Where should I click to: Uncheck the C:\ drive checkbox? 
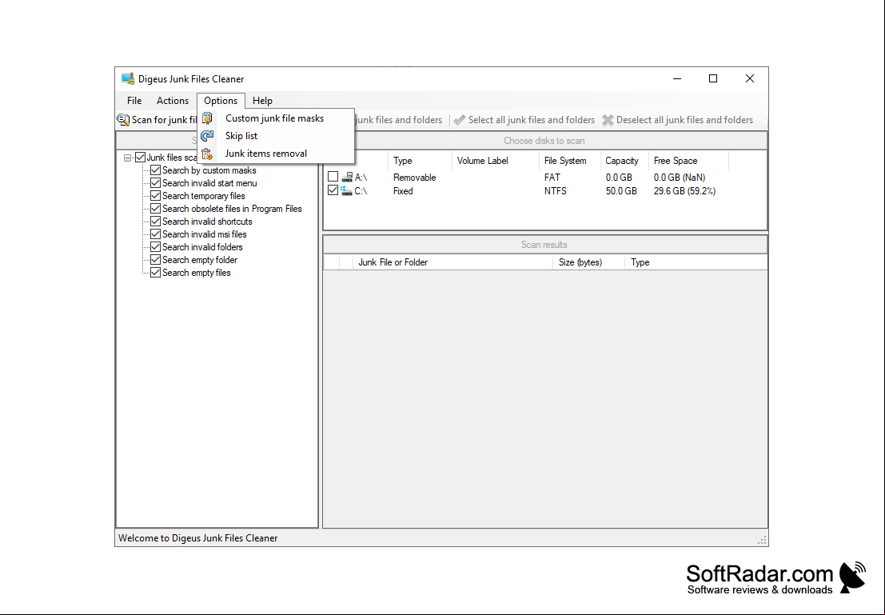[333, 190]
